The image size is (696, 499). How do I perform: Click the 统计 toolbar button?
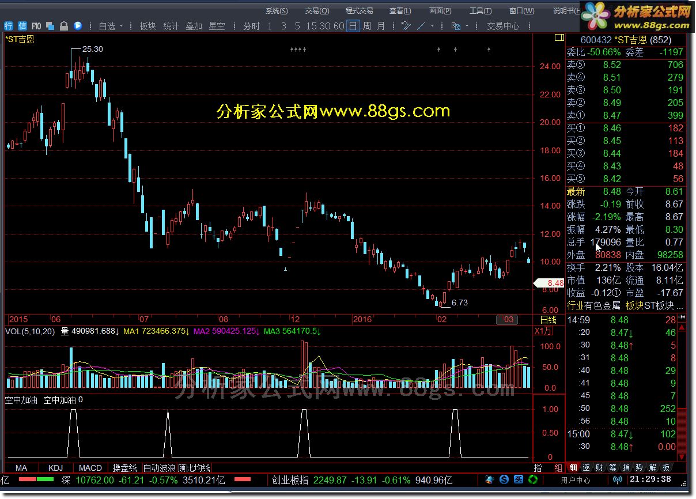pyautogui.click(x=171, y=26)
